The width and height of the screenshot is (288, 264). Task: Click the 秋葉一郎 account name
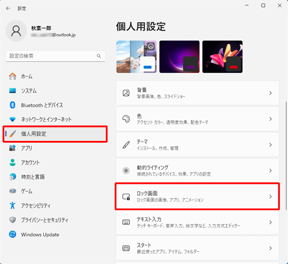pyautogui.click(x=41, y=28)
